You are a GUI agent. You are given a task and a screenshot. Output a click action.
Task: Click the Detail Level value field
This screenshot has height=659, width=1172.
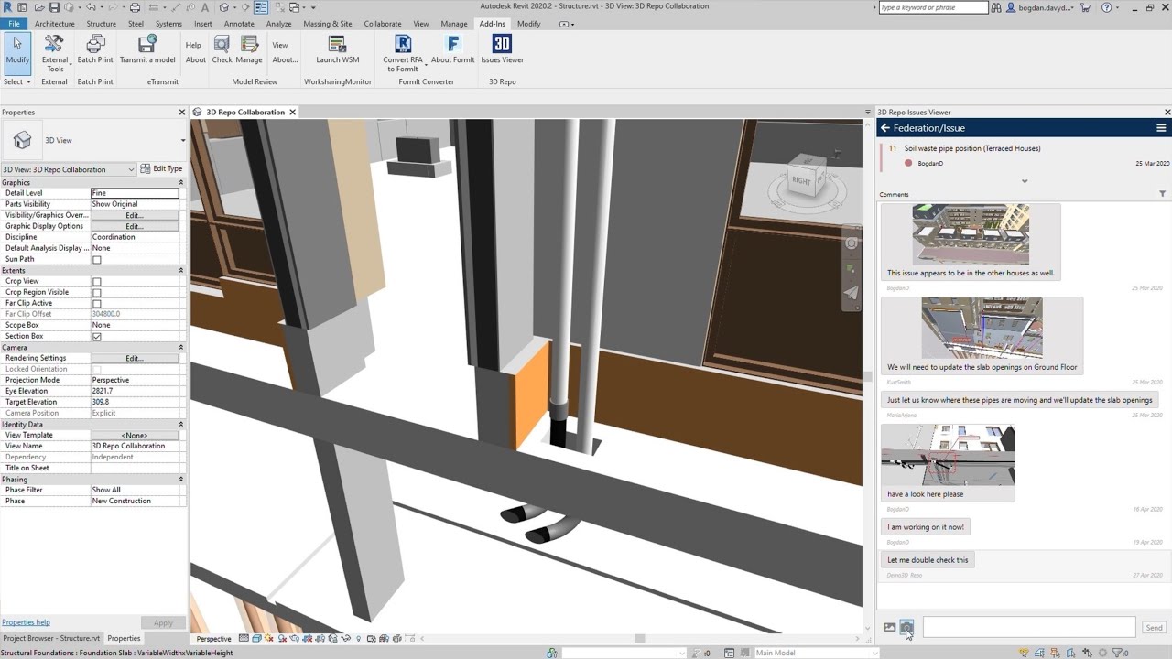(135, 193)
